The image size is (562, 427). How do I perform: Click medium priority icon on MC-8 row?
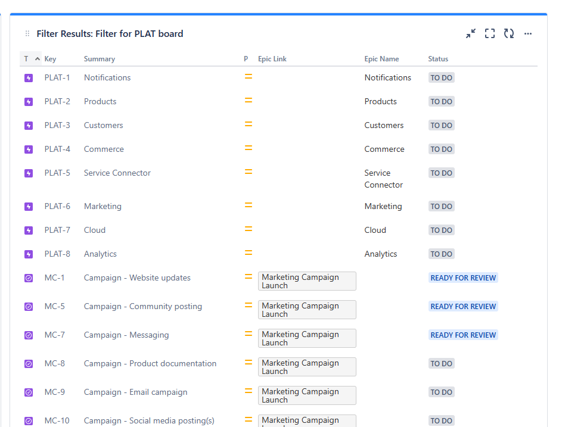249,362
